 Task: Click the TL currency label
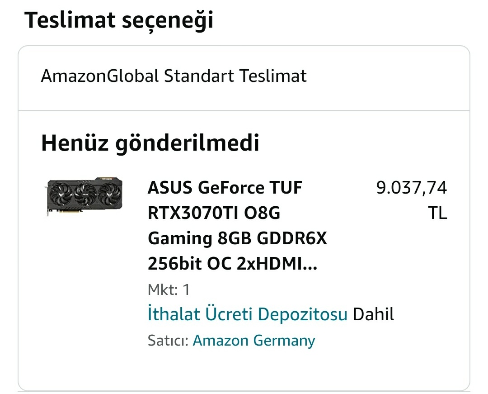(x=437, y=213)
